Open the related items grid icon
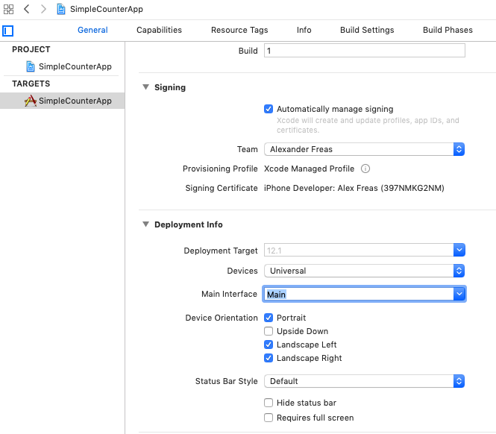Viewport: 496px width, 434px height. point(8,9)
